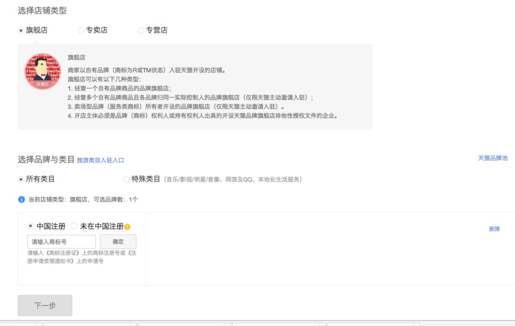Choose the 中国注册 trademark option
Image resolution: width=515 pixels, height=326 pixels.
[31, 225]
